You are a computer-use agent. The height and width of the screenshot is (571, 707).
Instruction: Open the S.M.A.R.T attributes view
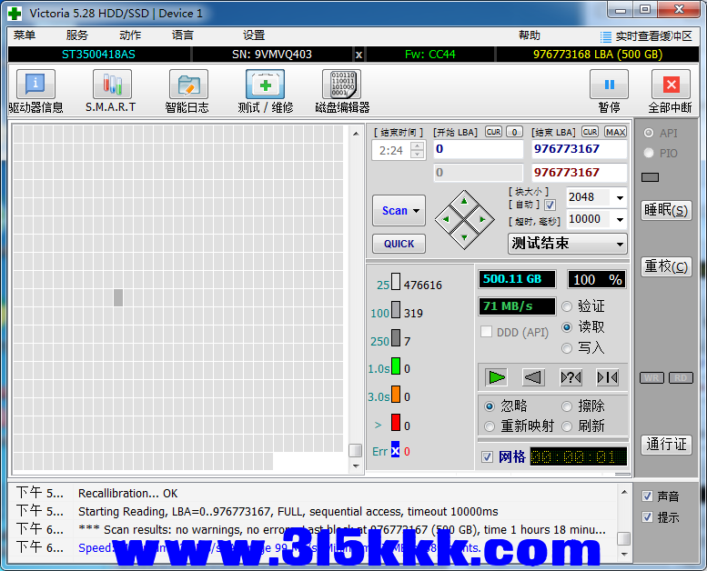(x=111, y=85)
